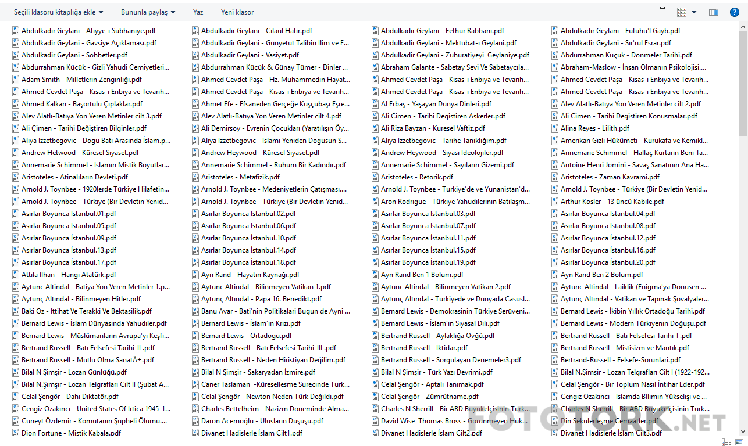This screenshot has width=748, height=446.
Task: Click PDF icon of Aristoteles - Metafizik.pdf
Action: click(x=195, y=177)
